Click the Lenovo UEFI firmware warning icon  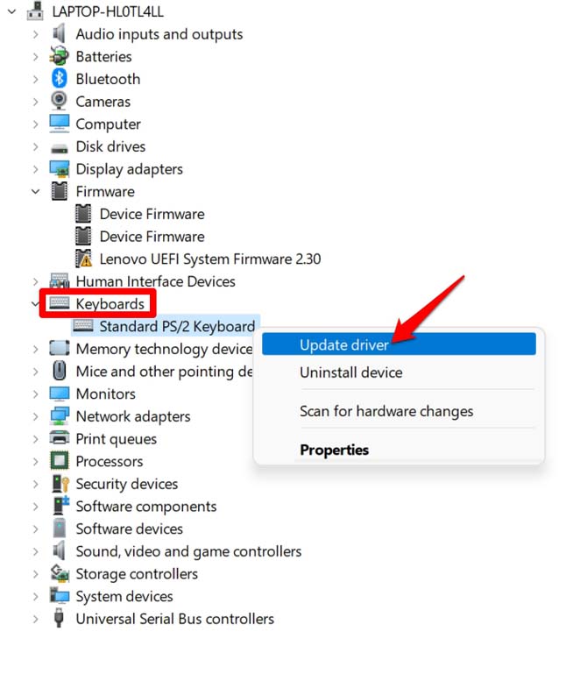coord(84,259)
